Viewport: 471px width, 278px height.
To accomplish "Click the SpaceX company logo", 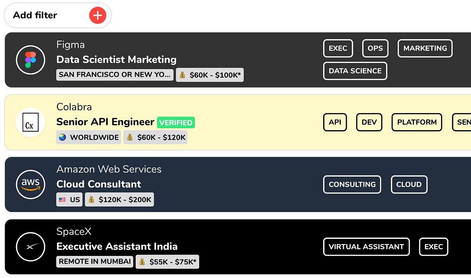I will point(31,247).
